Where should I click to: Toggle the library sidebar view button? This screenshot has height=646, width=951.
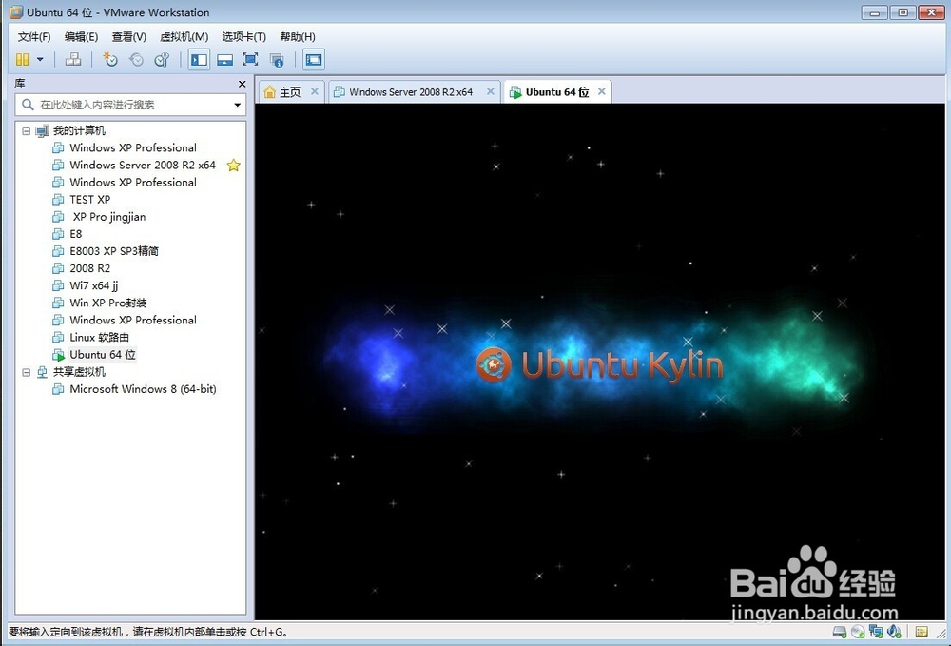(199, 59)
